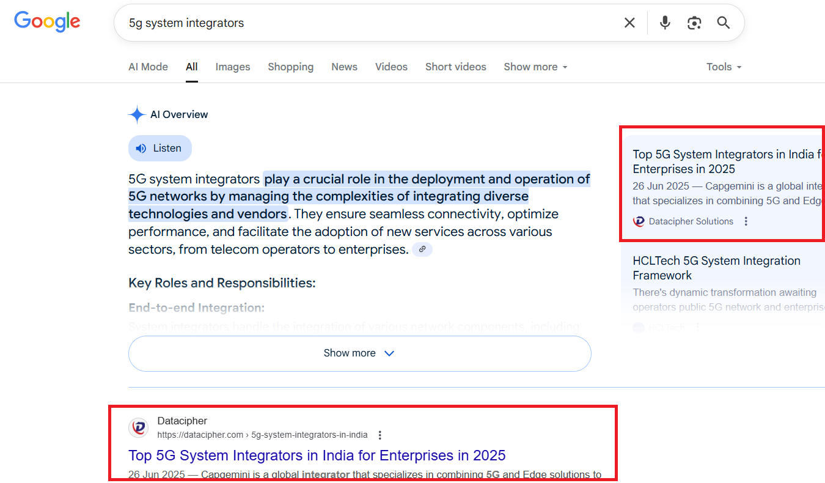Viewport: 825px width, 483px height.
Task: Click the highlighted play a crucial role text
Action: point(359,196)
